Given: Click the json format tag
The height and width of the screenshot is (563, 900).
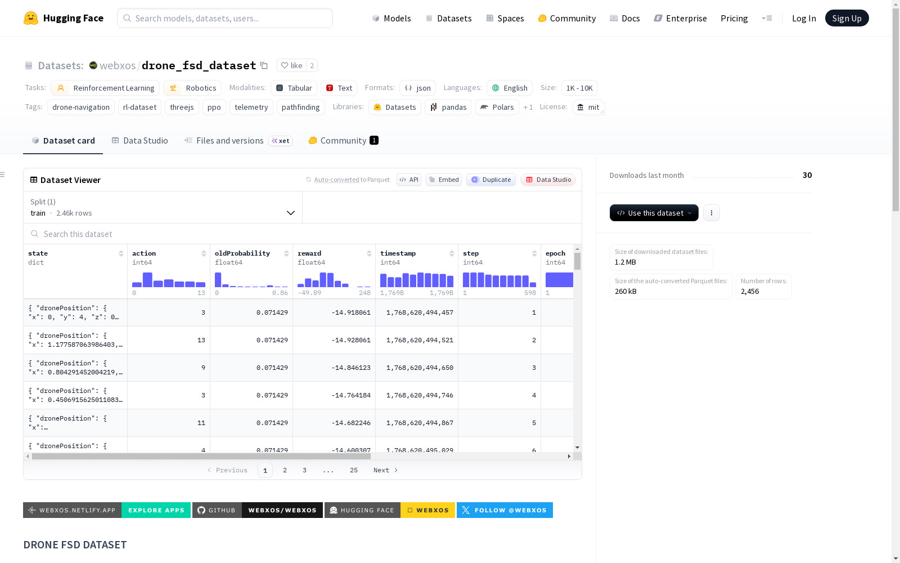Looking at the screenshot, I should [x=417, y=88].
